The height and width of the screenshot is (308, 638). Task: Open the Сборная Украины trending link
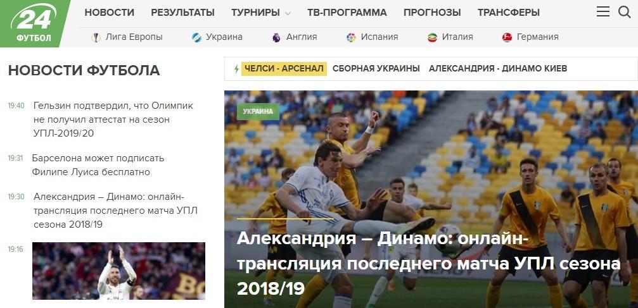pyautogui.click(x=376, y=69)
